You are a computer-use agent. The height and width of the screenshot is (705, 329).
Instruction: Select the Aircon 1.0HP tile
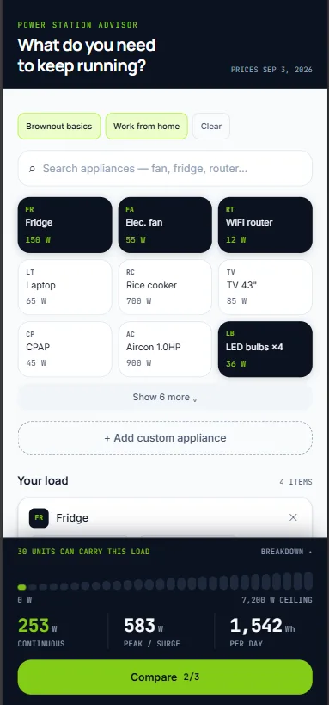click(x=165, y=349)
